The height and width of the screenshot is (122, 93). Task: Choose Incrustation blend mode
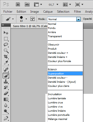tap(65, 94)
